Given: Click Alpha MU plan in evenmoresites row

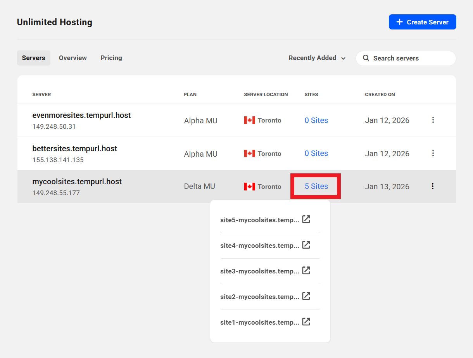Looking at the screenshot, I should [201, 121].
